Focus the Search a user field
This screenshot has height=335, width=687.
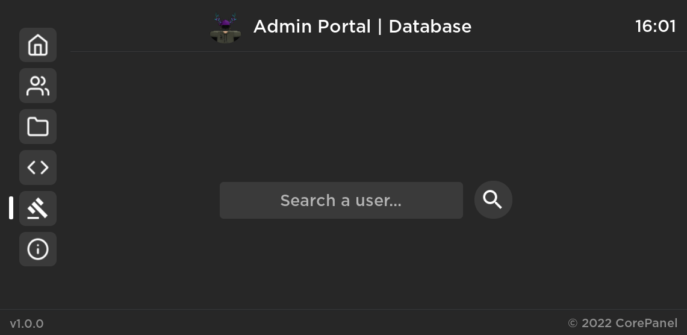coord(341,201)
